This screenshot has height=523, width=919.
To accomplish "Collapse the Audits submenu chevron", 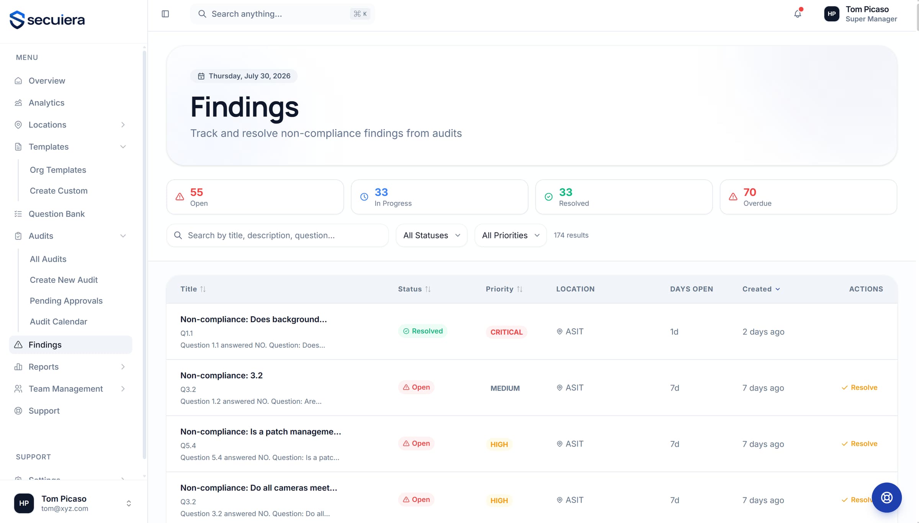I will [x=123, y=236].
